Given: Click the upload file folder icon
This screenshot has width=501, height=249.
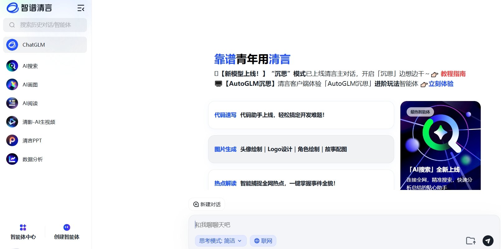Looking at the screenshot, I should (470, 241).
